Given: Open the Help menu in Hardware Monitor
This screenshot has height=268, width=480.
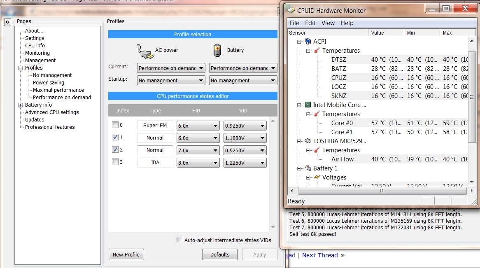Looking at the screenshot, I should point(347,23).
